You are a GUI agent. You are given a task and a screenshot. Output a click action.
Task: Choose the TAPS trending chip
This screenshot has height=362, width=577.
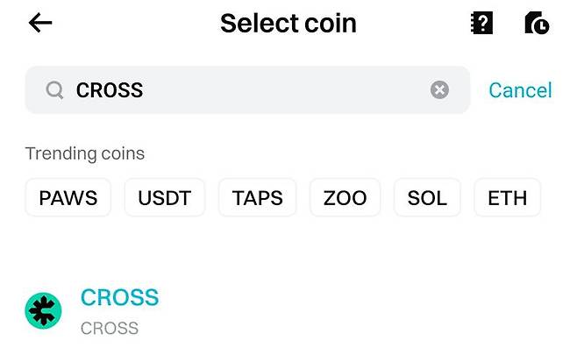(x=258, y=197)
